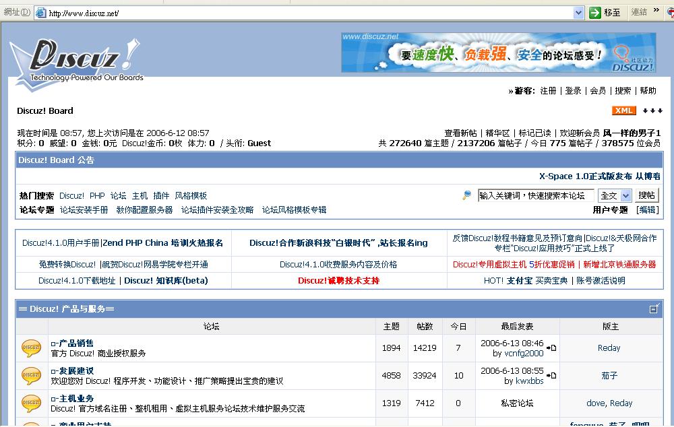Click the 14219 posts count cell
Screen dimensions: 674x427
(x=425, y=348)
